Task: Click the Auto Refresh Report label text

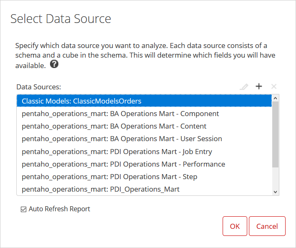Action: 59,209
